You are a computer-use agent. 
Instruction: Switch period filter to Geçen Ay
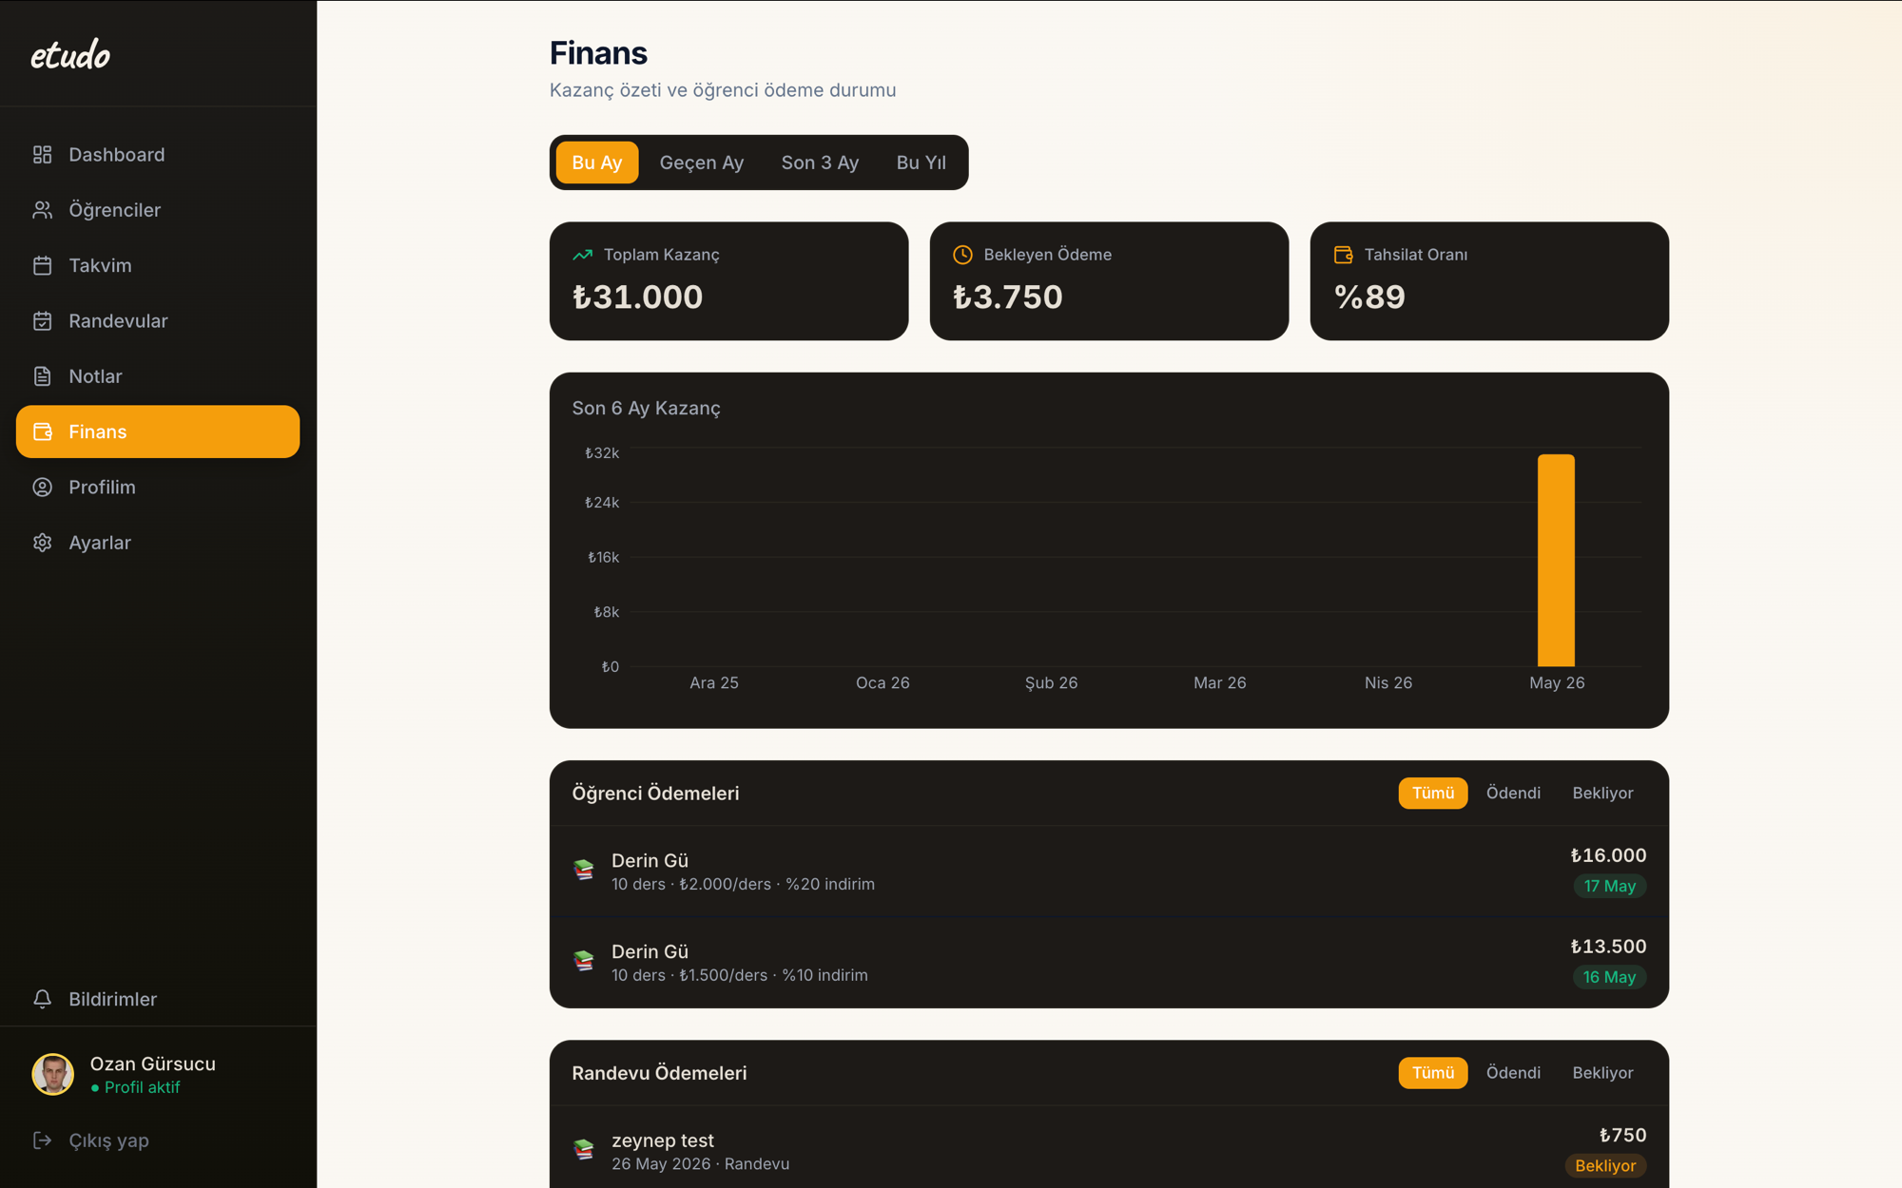702,163
